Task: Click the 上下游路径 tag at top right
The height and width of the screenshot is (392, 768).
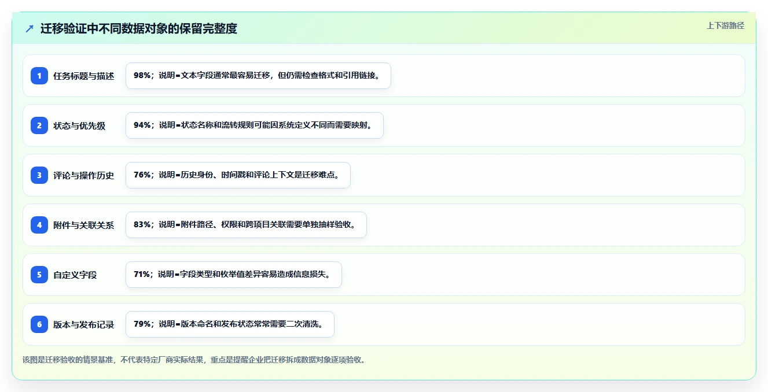Action: [725, 25]
